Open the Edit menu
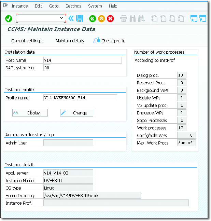The height and width of the screenshot is (221, 211). [39, 6]
